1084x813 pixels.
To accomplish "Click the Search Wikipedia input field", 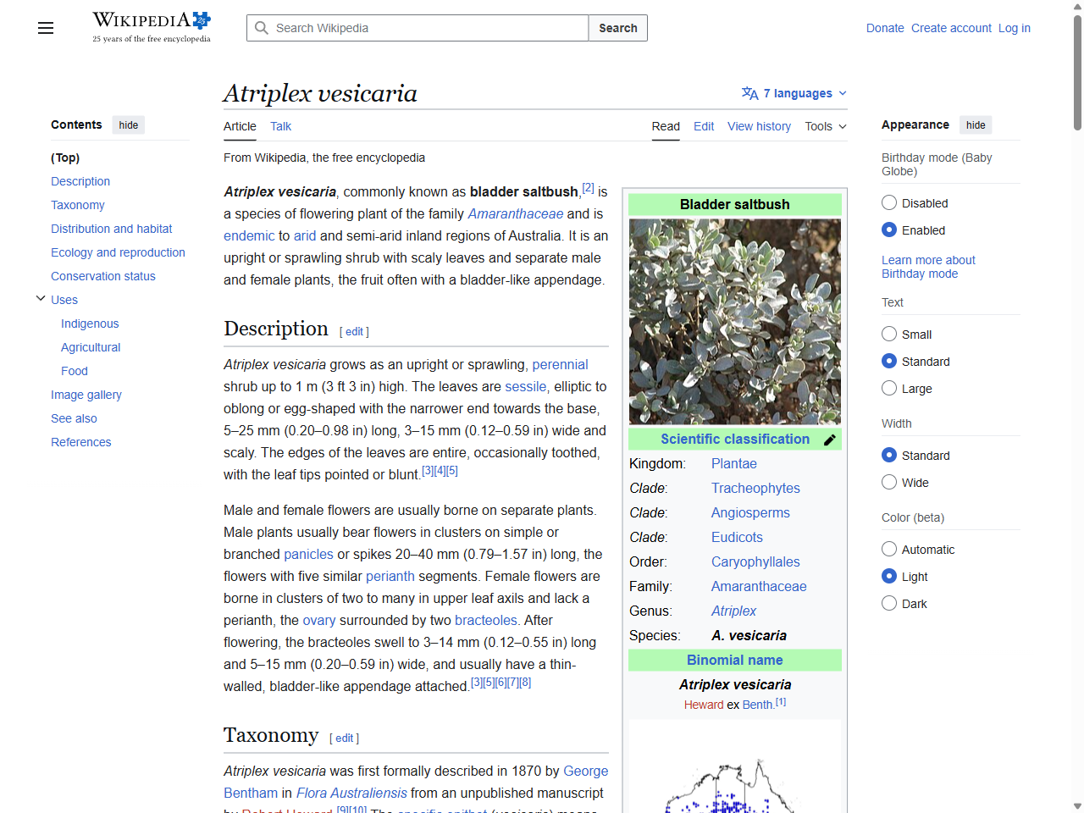I will (x=415, y=28).
